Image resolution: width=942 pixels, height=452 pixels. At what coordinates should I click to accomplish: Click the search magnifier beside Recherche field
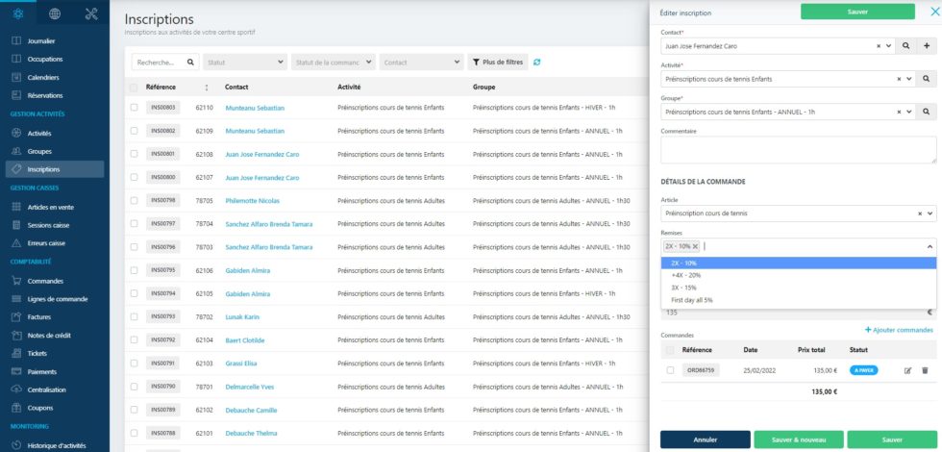click(191, 63)
